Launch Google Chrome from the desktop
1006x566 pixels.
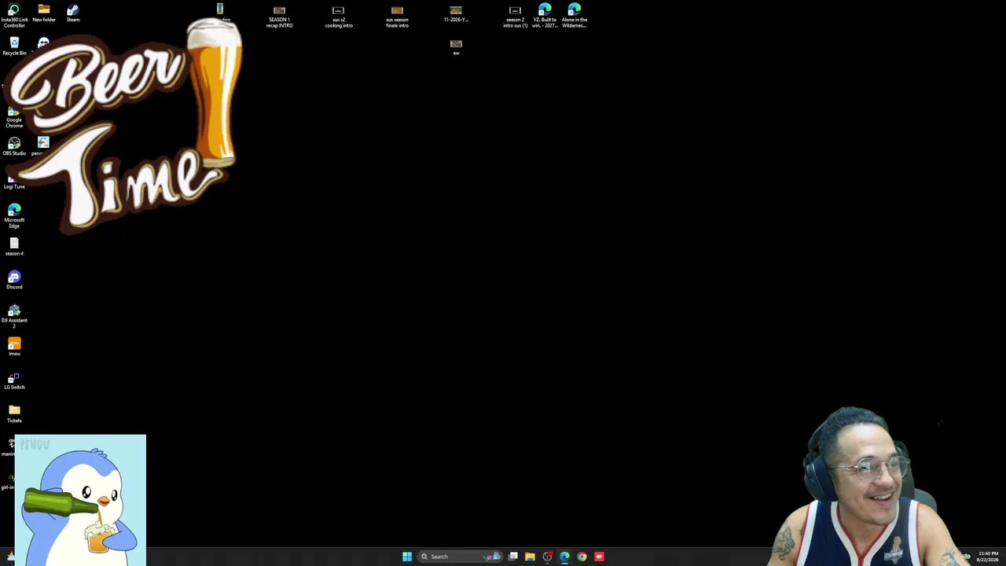[14, 116]
